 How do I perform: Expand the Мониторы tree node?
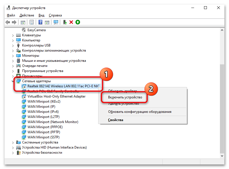pos(13,56)
